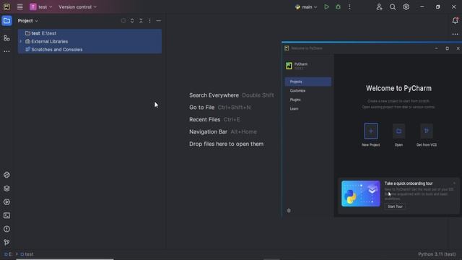462x260 pixels.
Task: Minimize the Welcome to PyCharm window
Action: tap(436, 48)
